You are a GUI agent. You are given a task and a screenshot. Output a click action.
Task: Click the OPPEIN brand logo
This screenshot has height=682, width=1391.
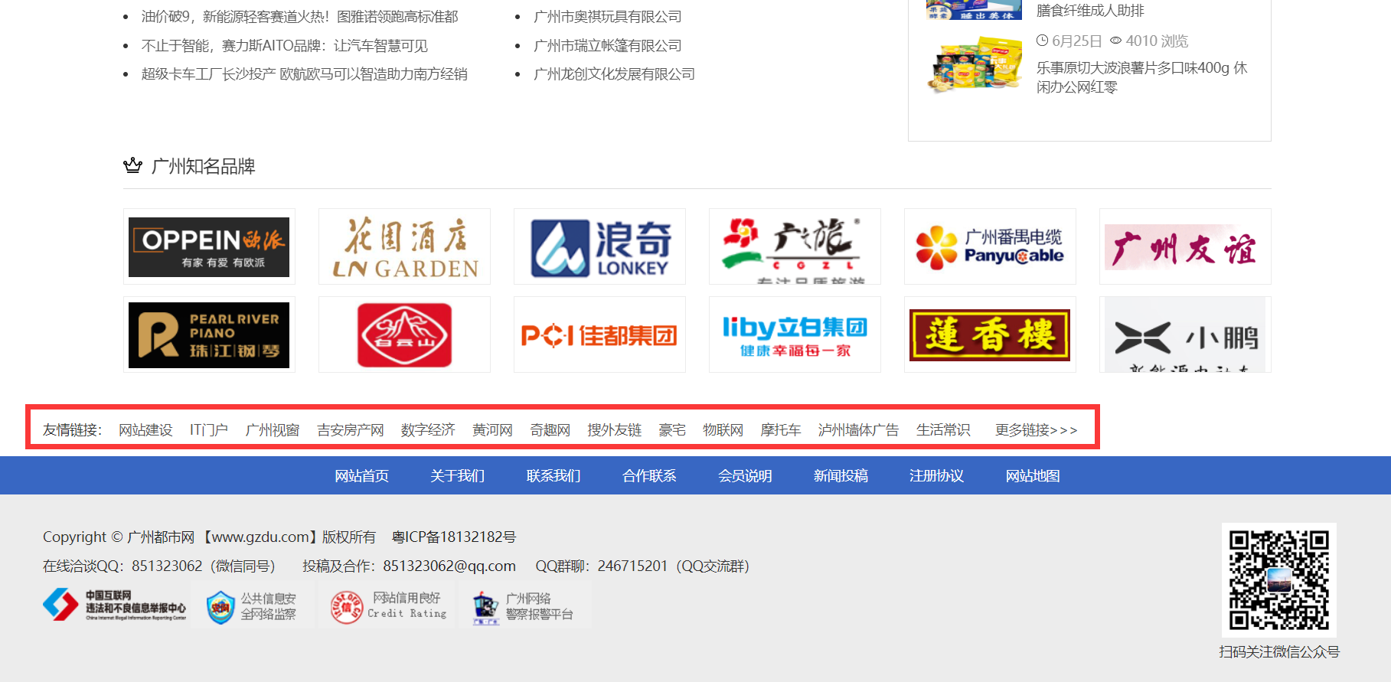[209, 246]
